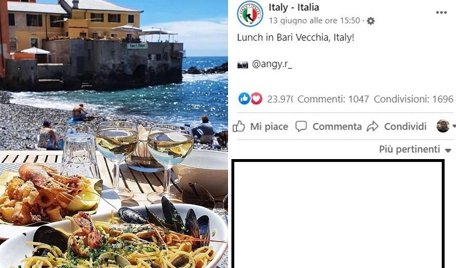This screenshot has width=456, height=268.
Task: Show the Commenti: 1047 comments list
Action: pyautogui.click(x=333, y=99)
